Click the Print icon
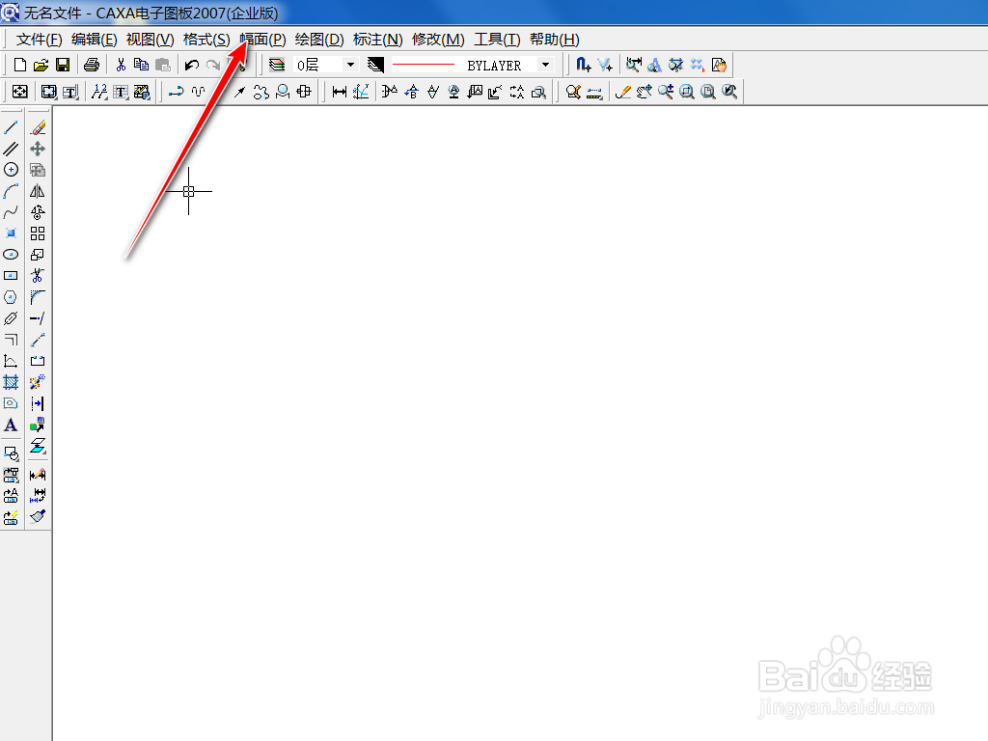Viewport: 988px width, 741px height. pos(92,65)
